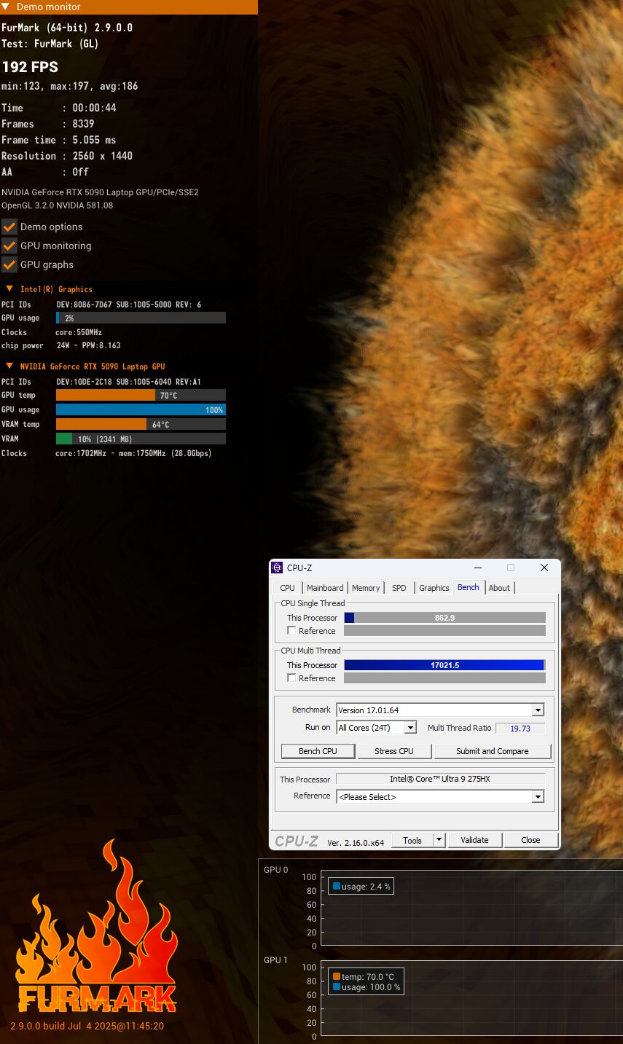
Task: Collapse the Demo monitor header triangle
Action: pos(6,7)
